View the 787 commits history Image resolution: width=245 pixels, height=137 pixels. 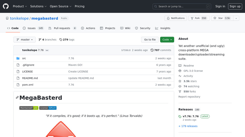pyautogui.click(x=161, y=50)
